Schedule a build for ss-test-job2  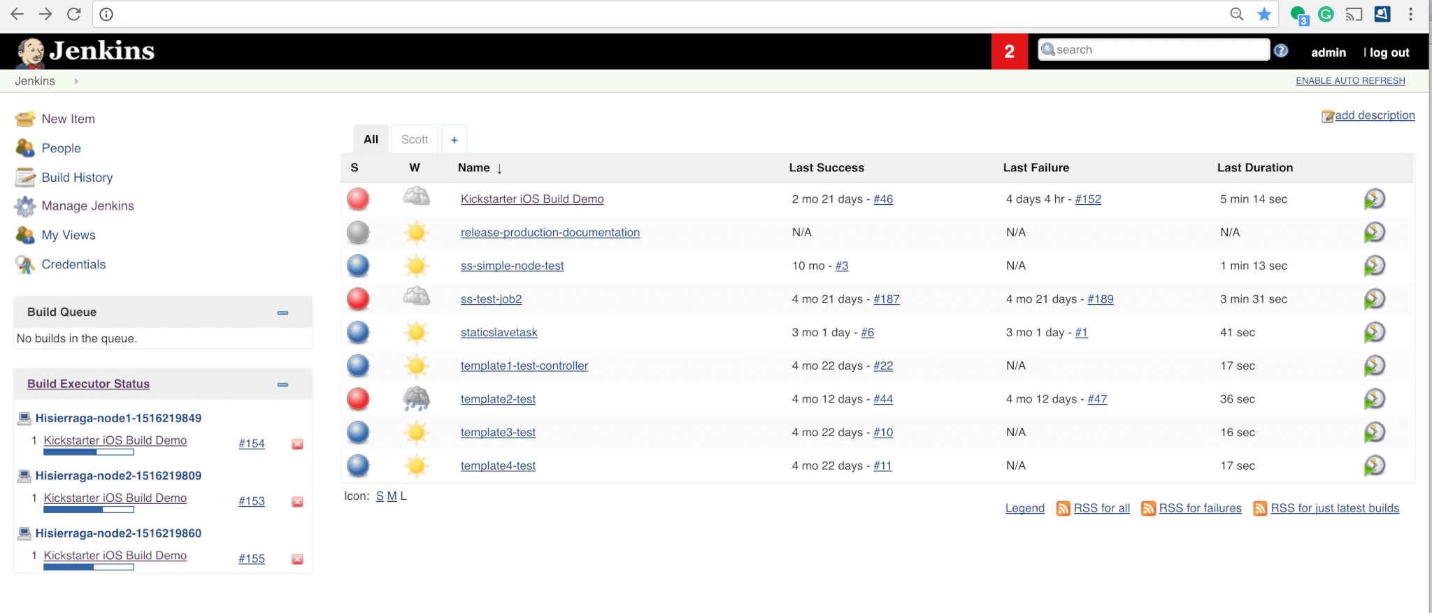pyautogui.click(x=1374, y=299)
